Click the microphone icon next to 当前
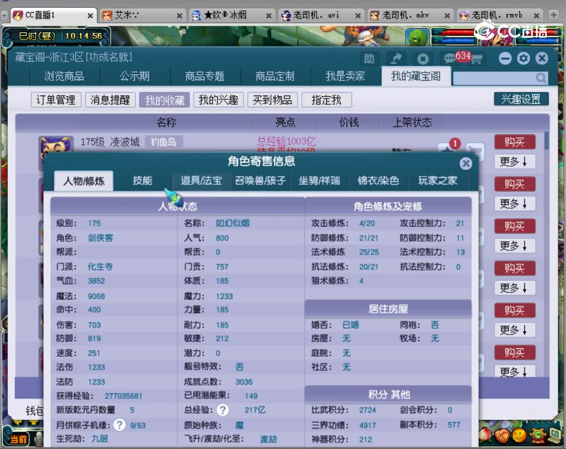566x449 pixels. pyautogui.click(x=39, y=438)
